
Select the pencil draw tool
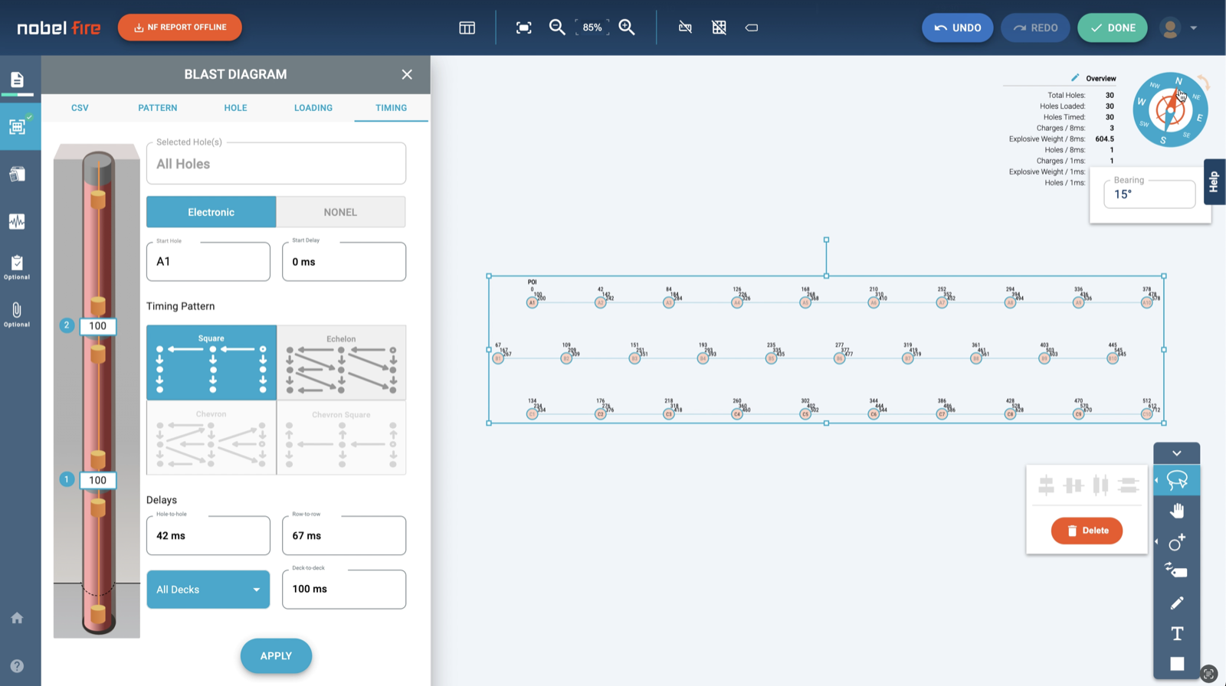tap(1177, 603)
